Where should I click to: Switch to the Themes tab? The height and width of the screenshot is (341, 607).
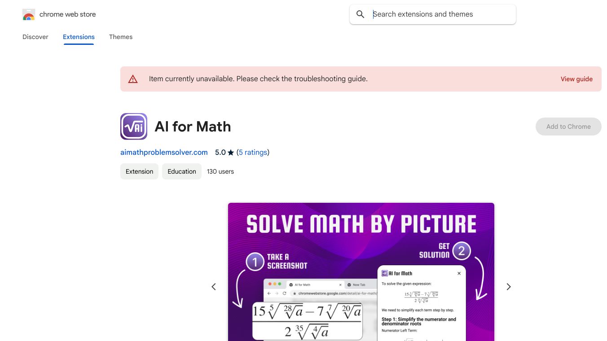pos(121,37)
